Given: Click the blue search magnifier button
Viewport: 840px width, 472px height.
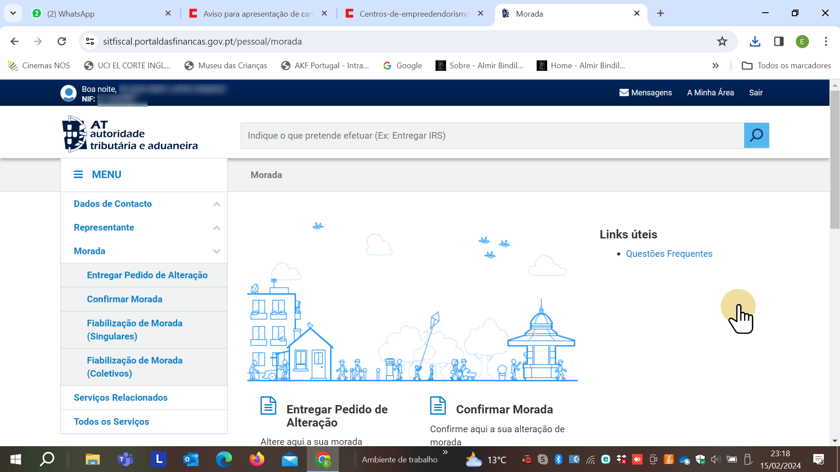Looking at the screenshot, I should click(756, 136).
